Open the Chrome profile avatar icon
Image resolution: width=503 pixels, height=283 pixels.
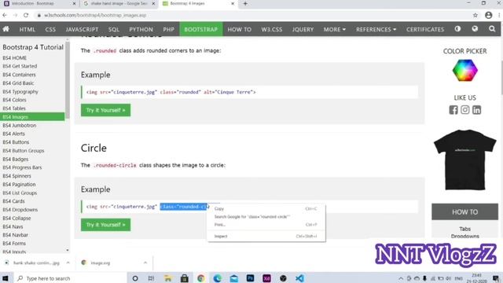tap(488, 15)
